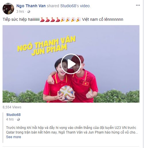144x148 pixels.
Task: Open the shared video link in the header
Action: coord(85,6)
